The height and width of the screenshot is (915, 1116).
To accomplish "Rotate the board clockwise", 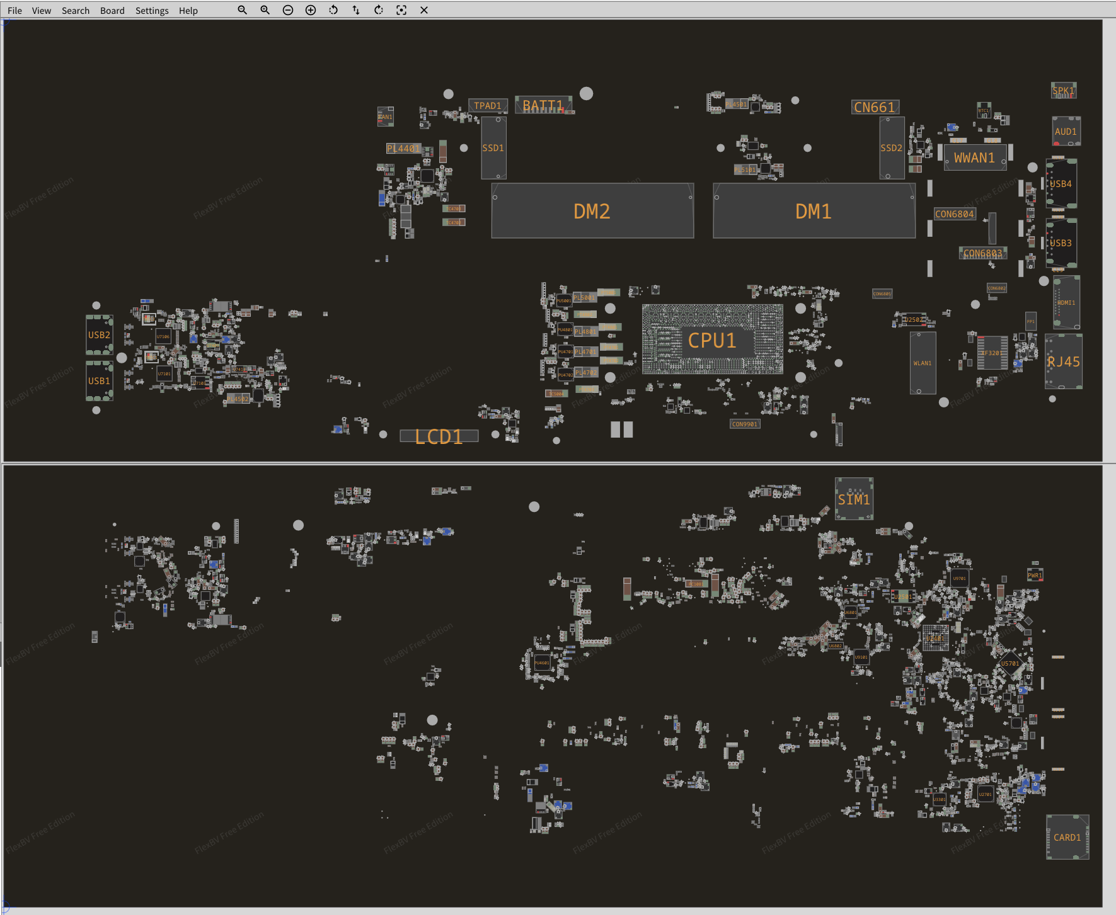I will point(379,10).
